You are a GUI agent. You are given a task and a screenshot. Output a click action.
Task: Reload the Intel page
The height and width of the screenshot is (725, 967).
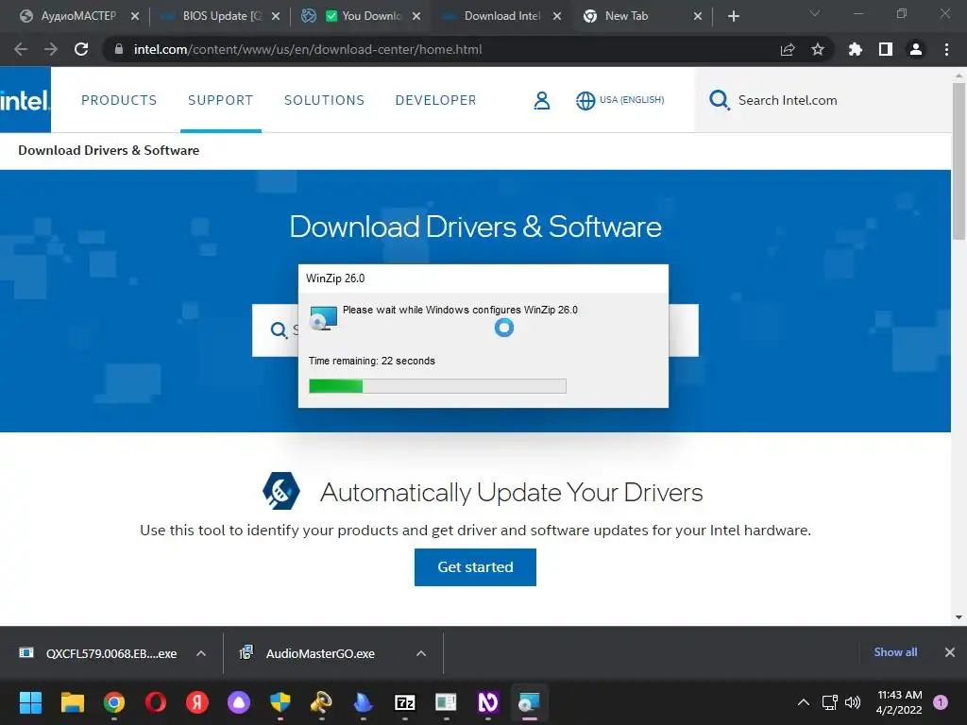click(x=81, y=49)
